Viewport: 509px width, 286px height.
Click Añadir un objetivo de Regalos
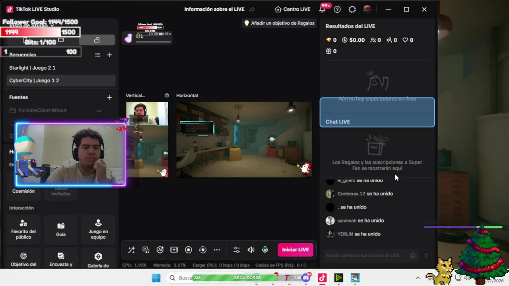click(279, 23)
